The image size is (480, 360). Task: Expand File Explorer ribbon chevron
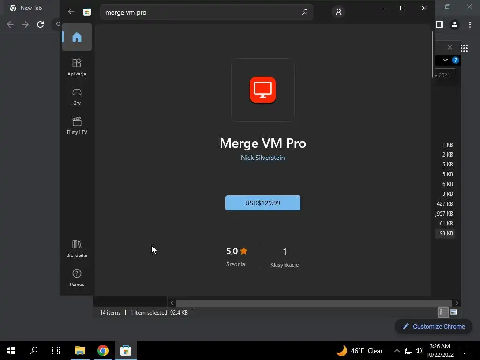pyautogui.click(x=445, y=60)
